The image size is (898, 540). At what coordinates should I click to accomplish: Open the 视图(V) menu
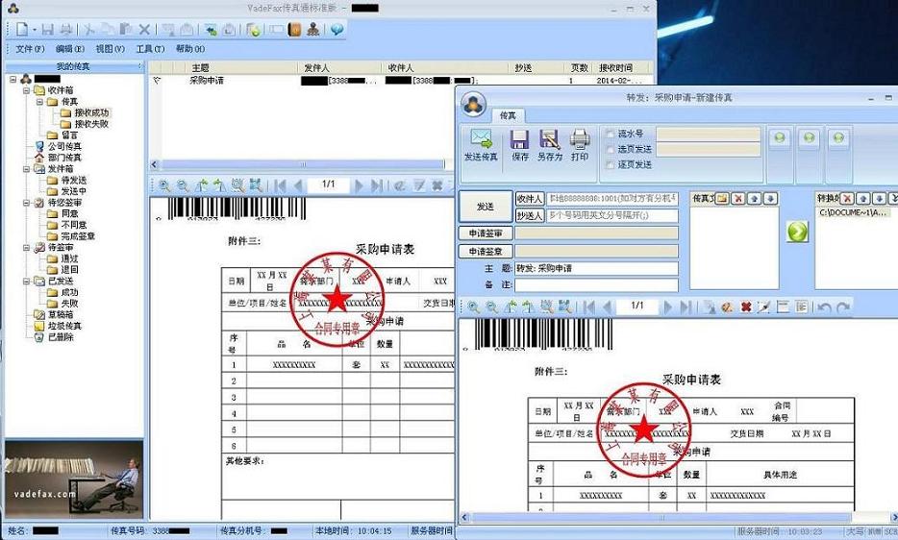click(110, 49)
